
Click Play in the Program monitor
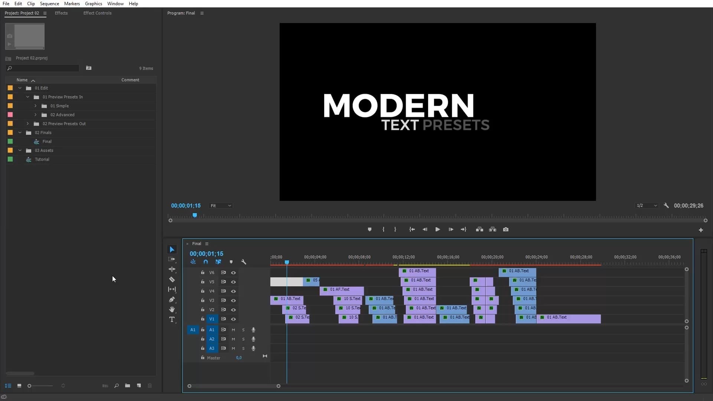click(437, 229)
